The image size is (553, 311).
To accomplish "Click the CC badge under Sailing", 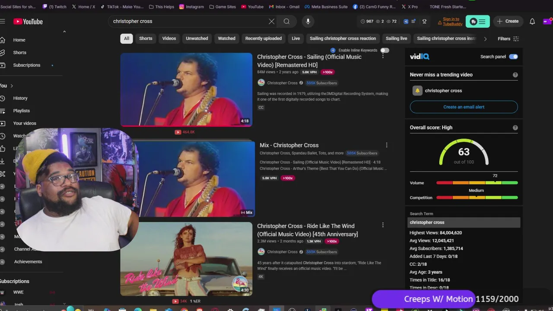I will (x=261, y=108).
